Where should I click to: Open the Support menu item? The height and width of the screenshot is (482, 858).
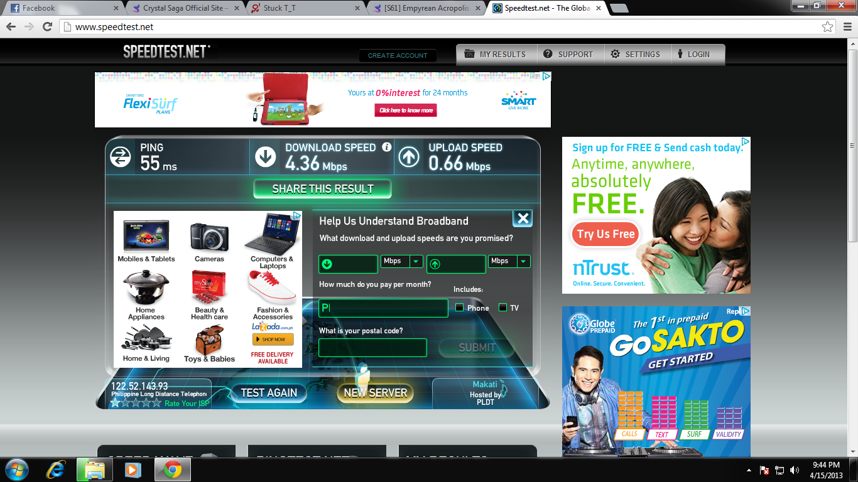pos(568,55)
